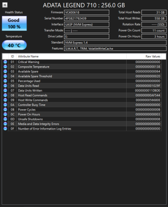Select the Critical Warning attribute name
The height and width of the screenshot is (207, 168).
pyautogui.click(x=29, y=62)
